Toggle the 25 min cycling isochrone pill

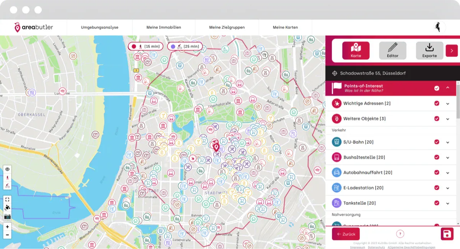click(185, 46)
